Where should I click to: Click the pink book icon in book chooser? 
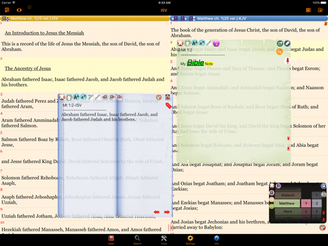272,193
